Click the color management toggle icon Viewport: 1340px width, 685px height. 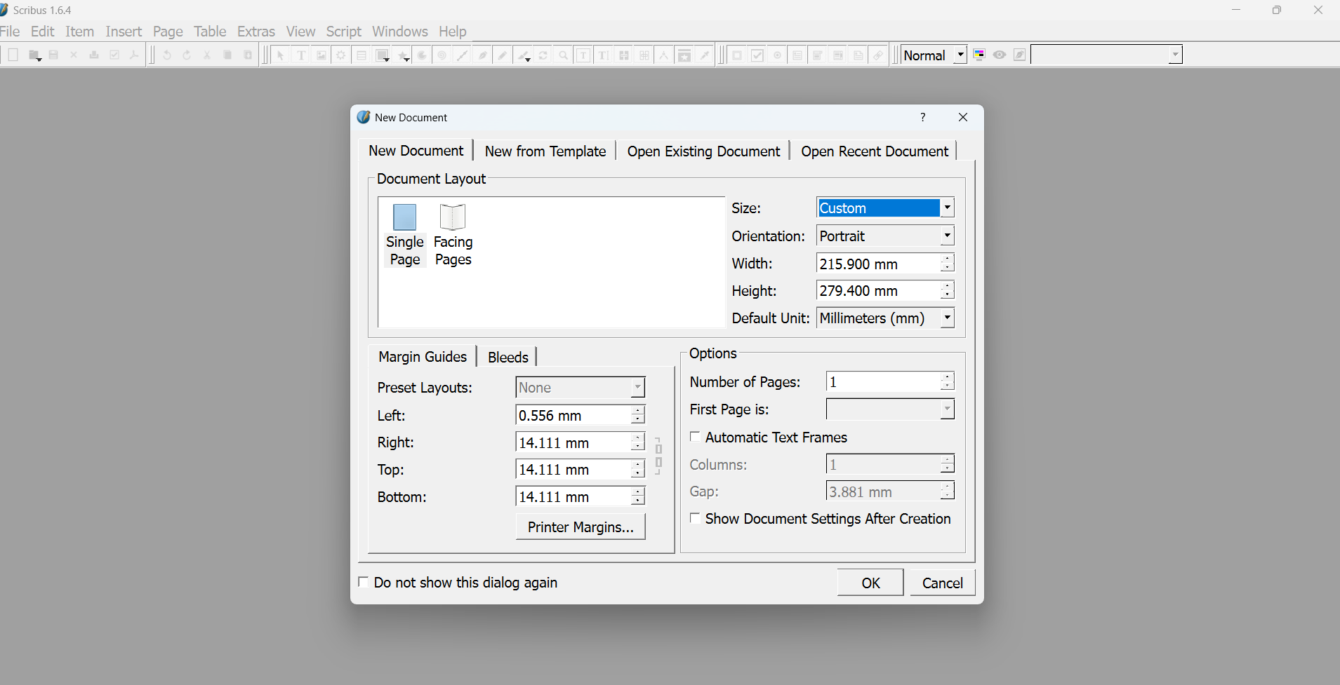(979, 55)
